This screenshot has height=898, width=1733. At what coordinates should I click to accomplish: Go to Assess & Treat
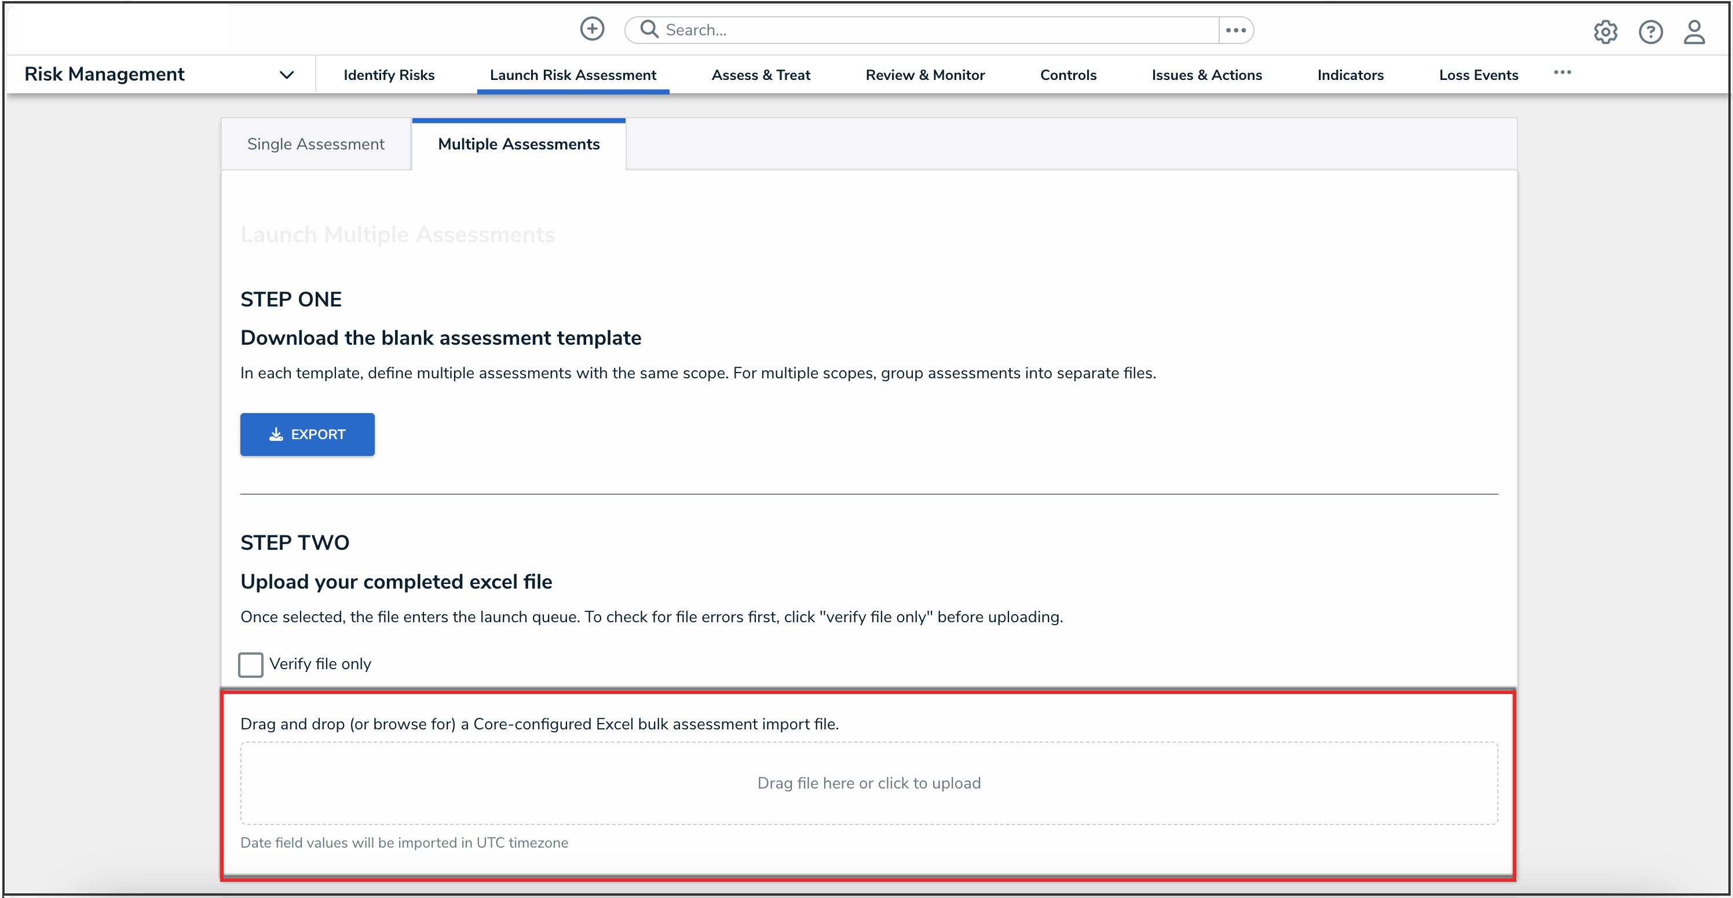tap(761, 75)
